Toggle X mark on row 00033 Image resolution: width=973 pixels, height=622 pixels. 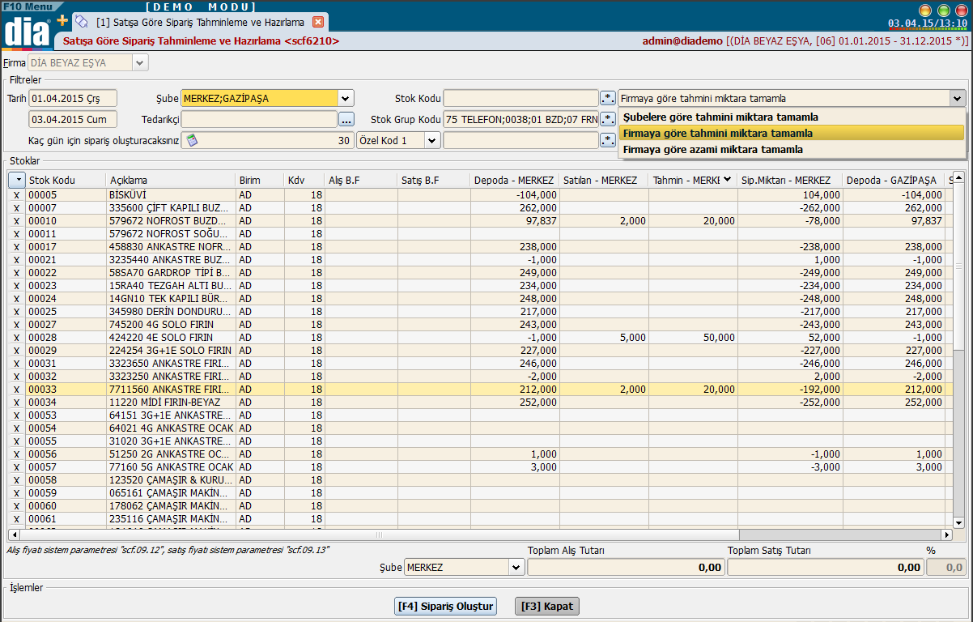(x=16, y=389)
